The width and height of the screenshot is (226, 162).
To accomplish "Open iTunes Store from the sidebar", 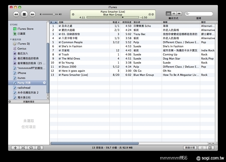I will pyautogui.click(x=25, y=29).
